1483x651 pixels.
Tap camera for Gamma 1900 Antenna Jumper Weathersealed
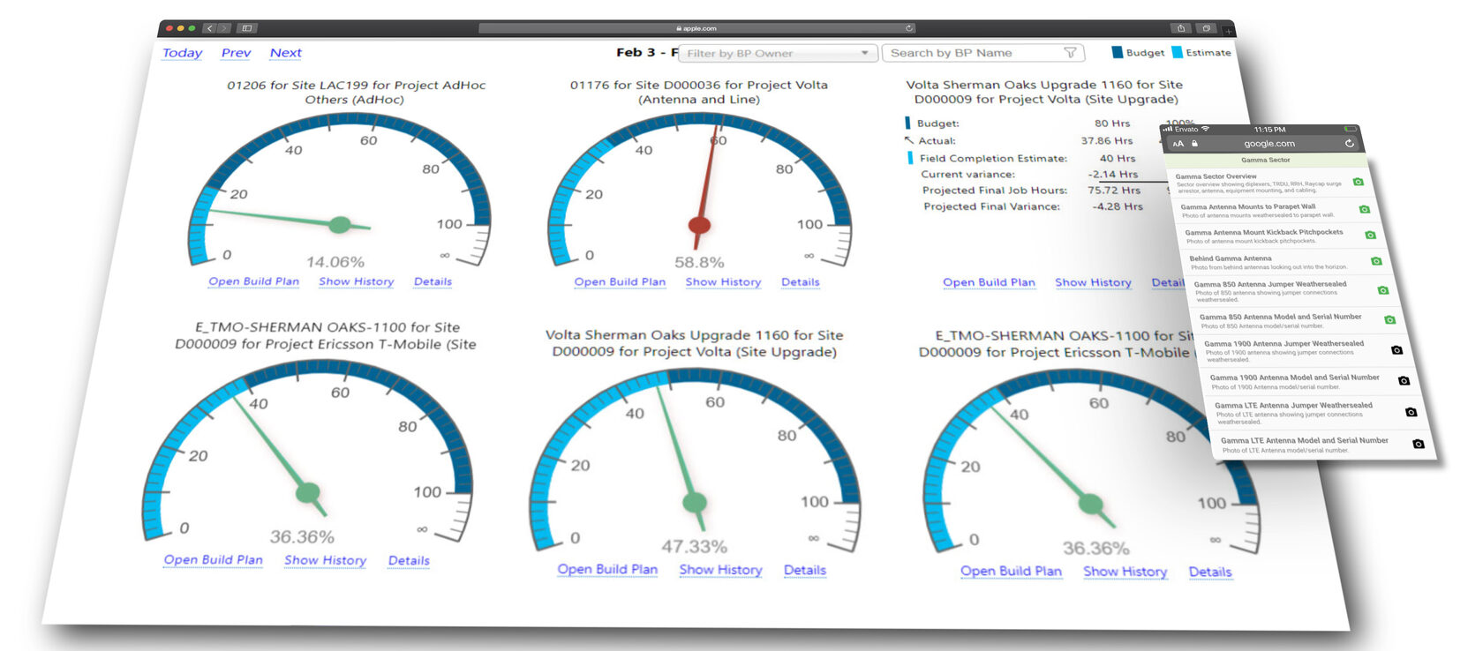(x=1396, y=350)
